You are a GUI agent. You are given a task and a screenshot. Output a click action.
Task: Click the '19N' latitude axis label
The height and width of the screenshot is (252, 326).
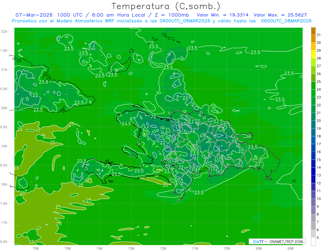(x=4, y=146)
